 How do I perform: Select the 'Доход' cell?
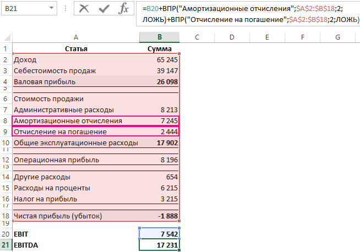coord(76,59)
